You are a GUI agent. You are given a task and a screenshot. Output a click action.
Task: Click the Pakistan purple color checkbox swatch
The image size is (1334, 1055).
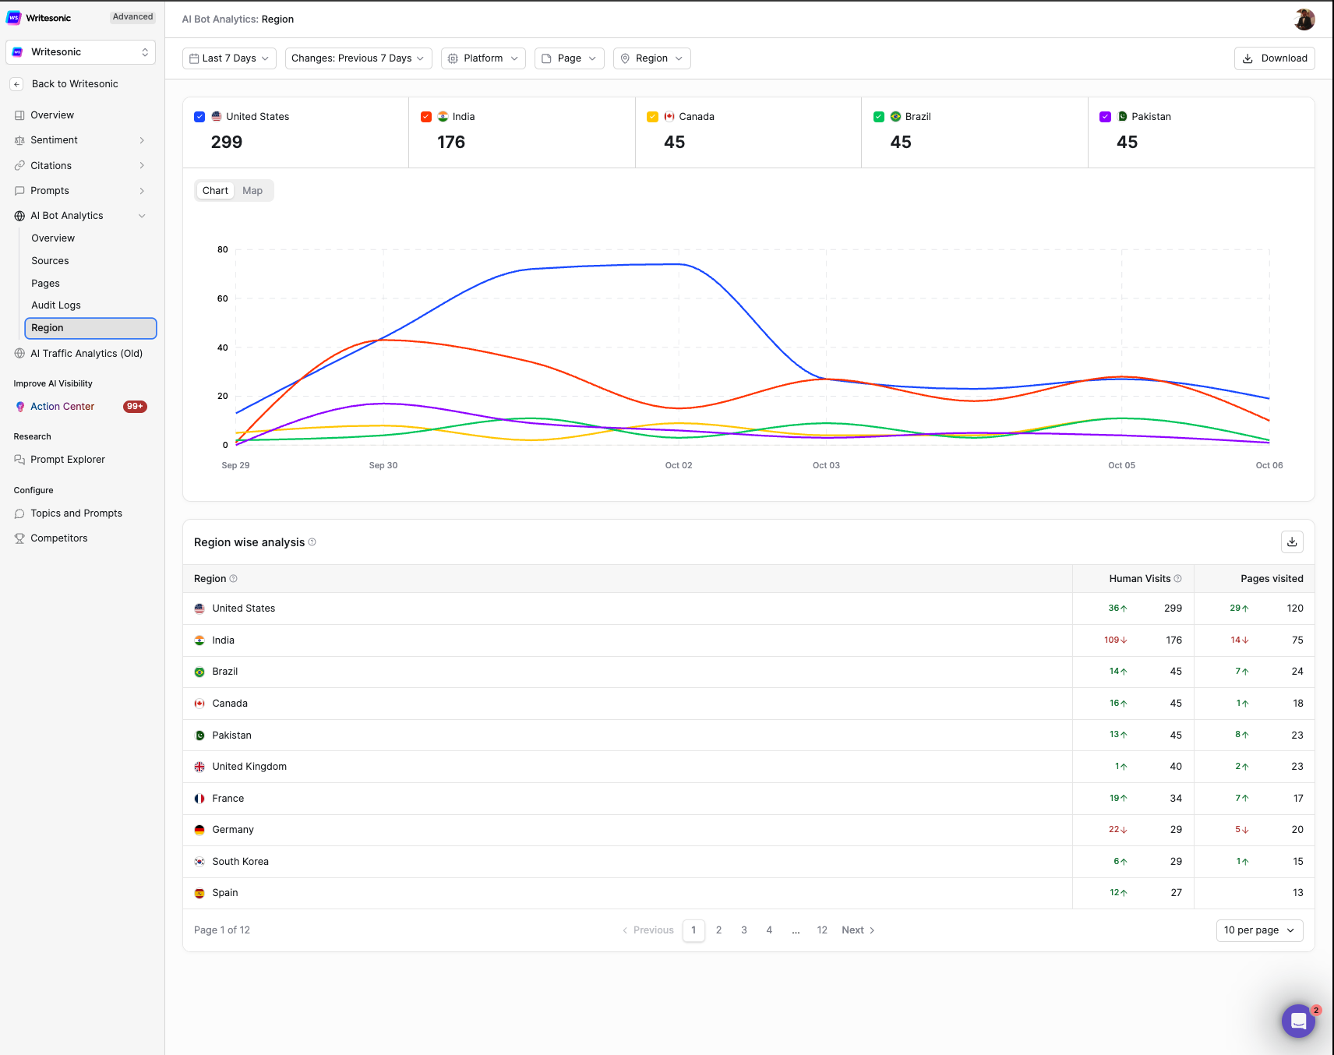(1105, 117)
